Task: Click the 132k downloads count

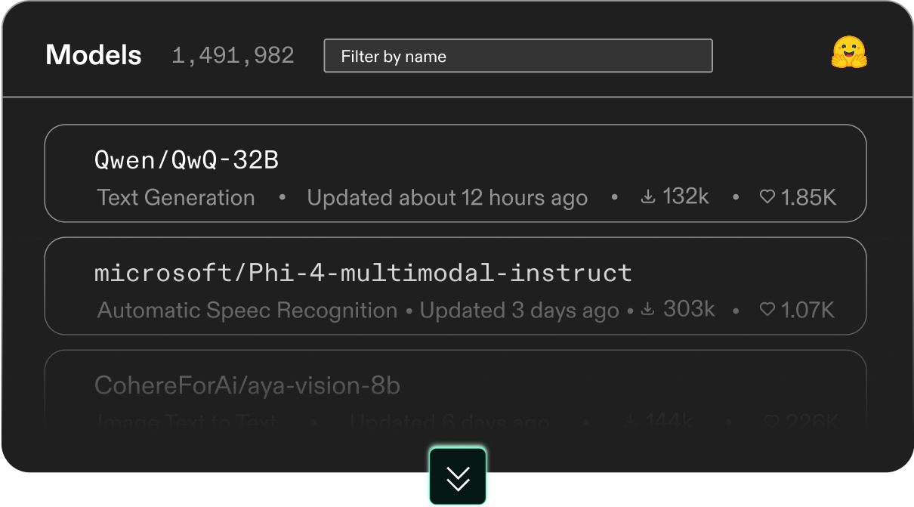Action: click(x=686, y=196)
